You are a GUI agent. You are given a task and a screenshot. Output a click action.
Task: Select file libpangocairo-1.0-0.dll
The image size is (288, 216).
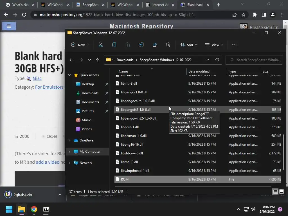(198, 101)
